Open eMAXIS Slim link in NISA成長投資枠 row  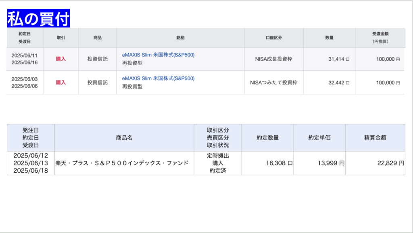tap(158, 55)
